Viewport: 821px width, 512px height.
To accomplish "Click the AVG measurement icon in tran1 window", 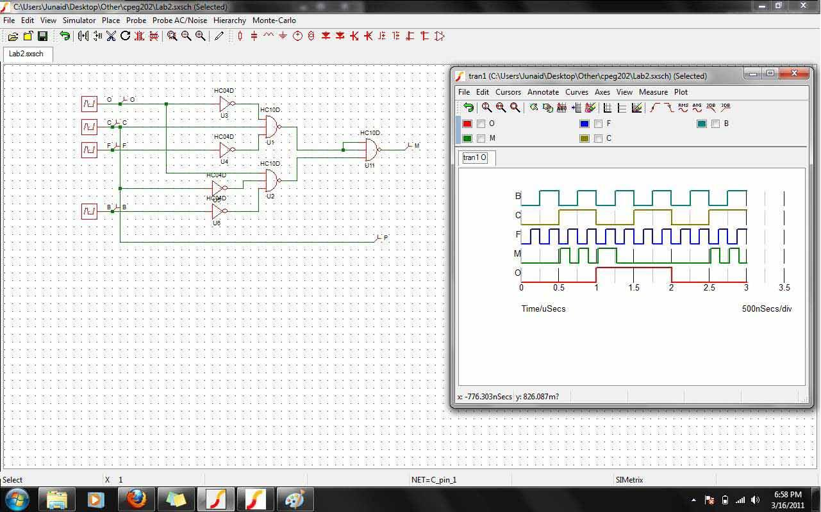I will (697, 108).
